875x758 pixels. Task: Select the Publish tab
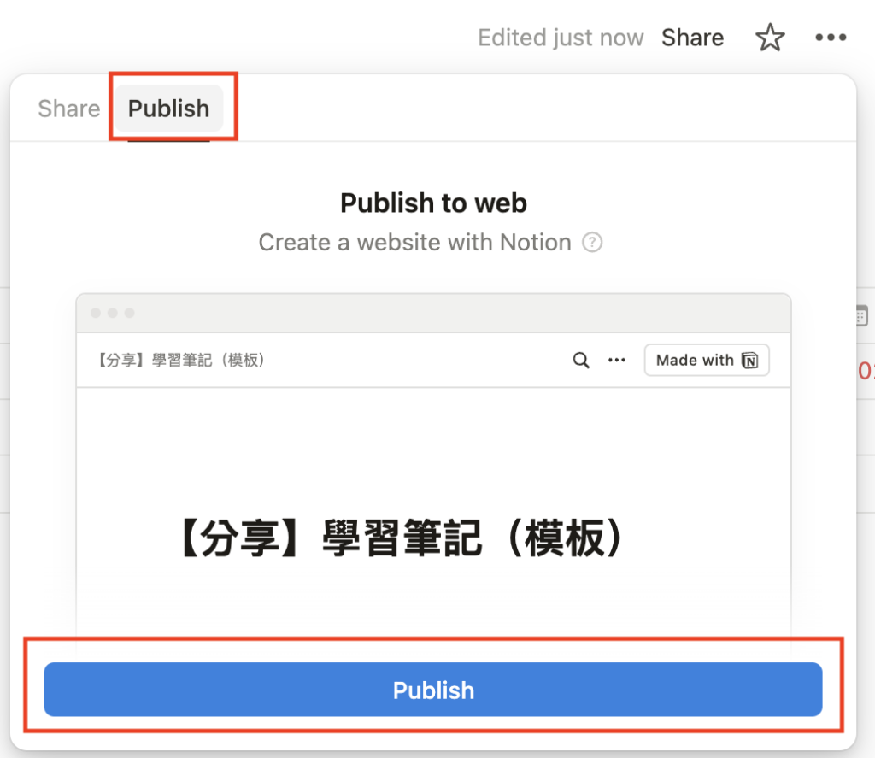coord(168,109)
